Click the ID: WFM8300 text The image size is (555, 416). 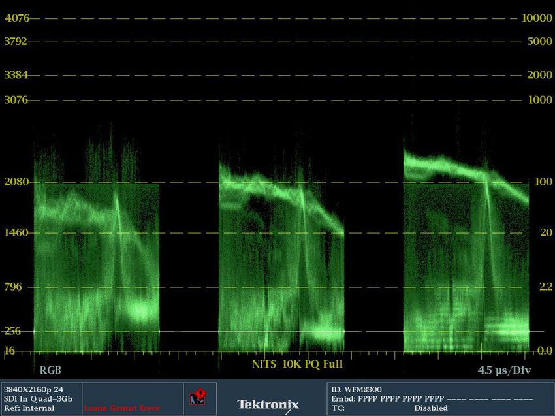[x=357, y=389]
